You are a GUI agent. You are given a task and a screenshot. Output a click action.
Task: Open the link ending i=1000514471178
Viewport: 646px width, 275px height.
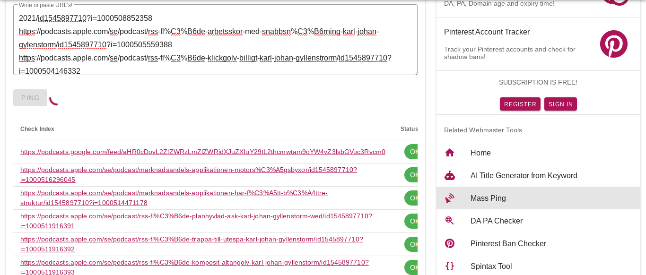pos(174,198)
